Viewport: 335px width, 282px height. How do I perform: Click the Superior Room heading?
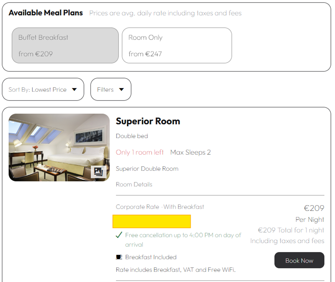(148, 121)
